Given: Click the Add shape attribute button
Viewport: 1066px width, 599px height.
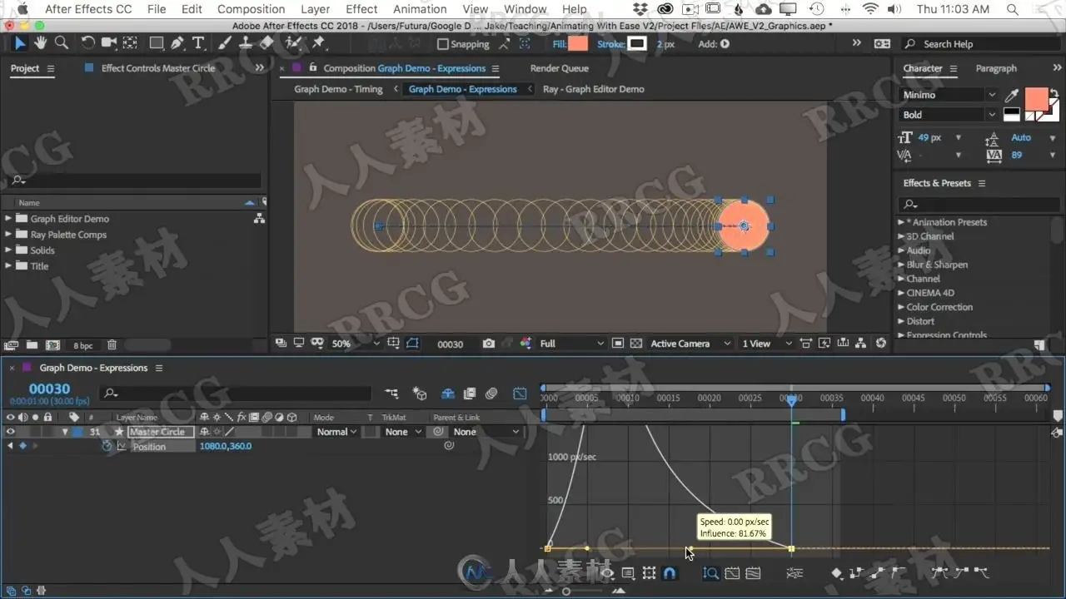Looking at the screenshot, I should click(x=725, y=44).
